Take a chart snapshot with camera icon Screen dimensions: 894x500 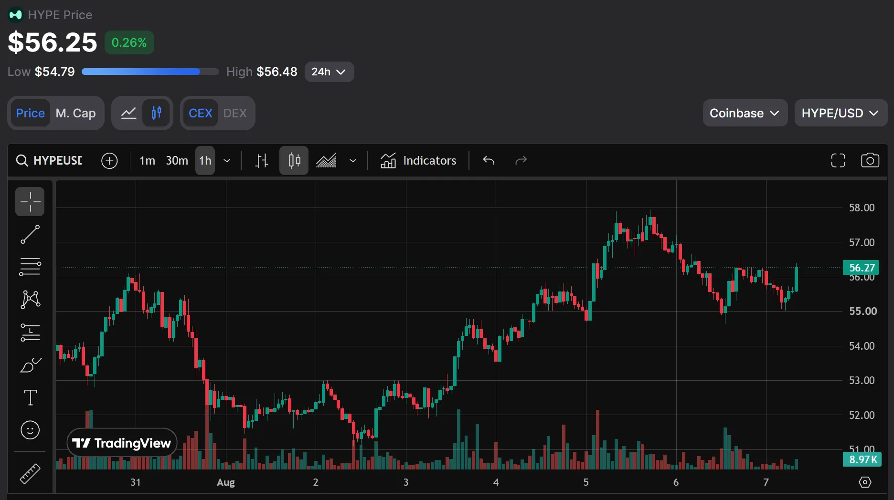[870, 160]
